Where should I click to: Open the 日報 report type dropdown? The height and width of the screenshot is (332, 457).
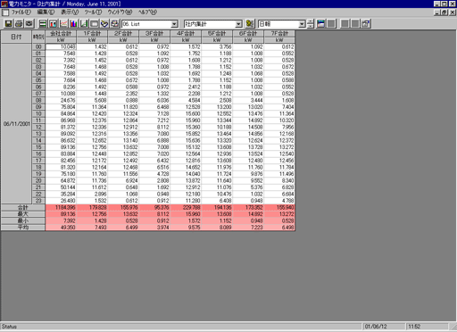302,24
